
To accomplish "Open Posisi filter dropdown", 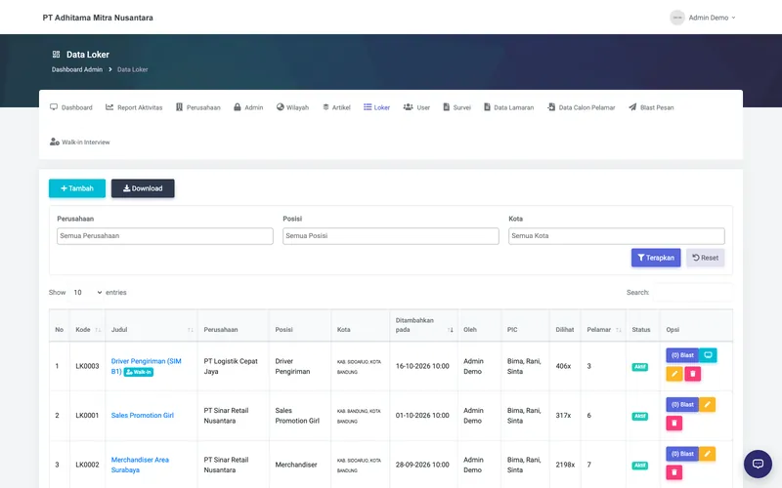I will click(x=390, y=236).
